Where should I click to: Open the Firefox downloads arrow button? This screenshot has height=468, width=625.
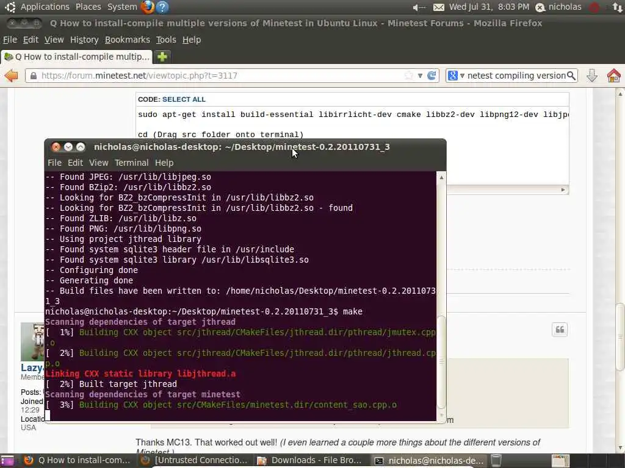(x=592, y=76)
